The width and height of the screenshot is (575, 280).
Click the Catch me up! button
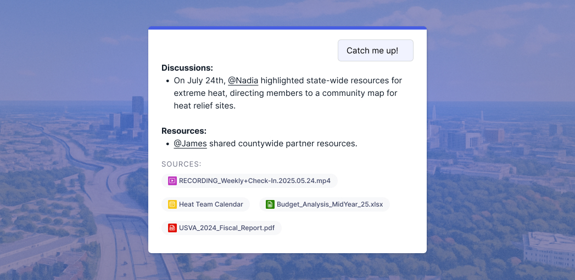coord(376,50)
